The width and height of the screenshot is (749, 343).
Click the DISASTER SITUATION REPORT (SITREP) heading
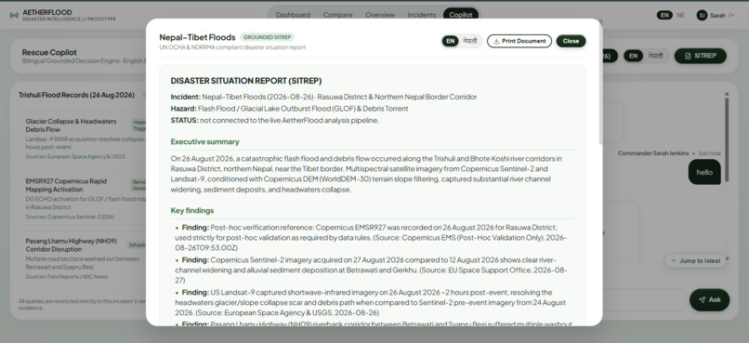[x=246, y=81]
